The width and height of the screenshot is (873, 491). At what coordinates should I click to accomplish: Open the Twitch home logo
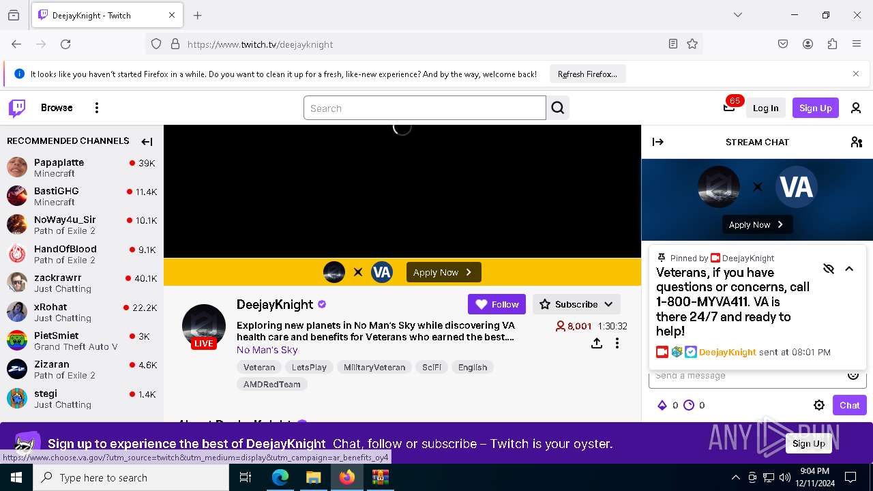point(17,108)
